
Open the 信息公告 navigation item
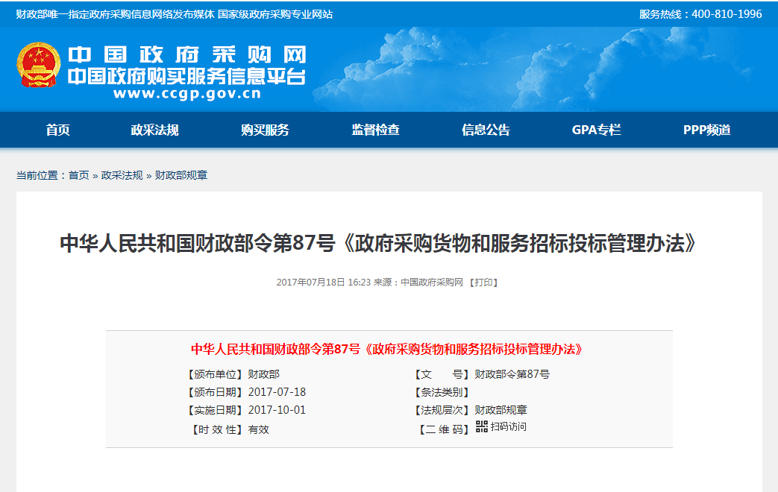pos(486,130)
